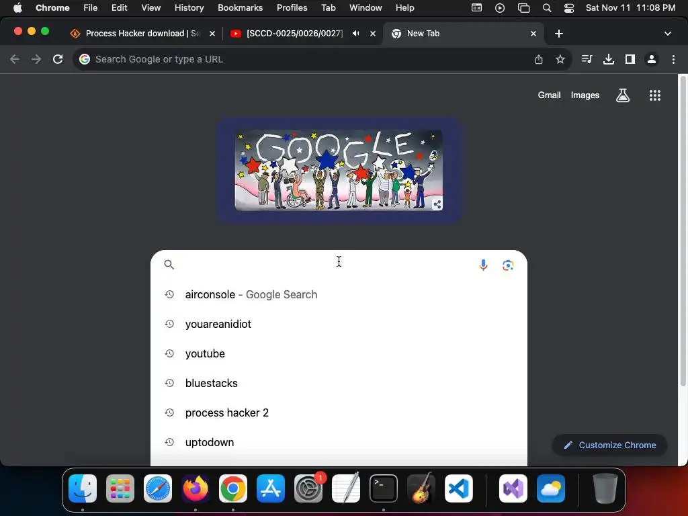Open the Trash in the Dock
The image size is (688, 516).
605,488
